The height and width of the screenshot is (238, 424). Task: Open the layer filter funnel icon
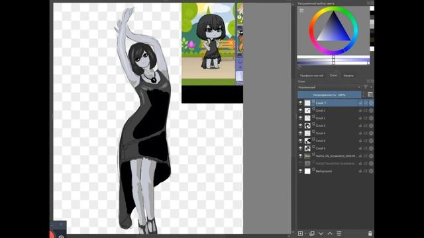[366, 87]
